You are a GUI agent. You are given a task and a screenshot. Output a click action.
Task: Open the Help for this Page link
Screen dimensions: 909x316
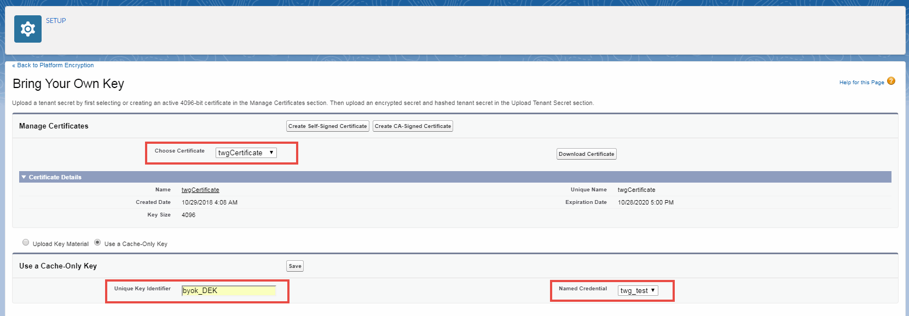[861, 83]
